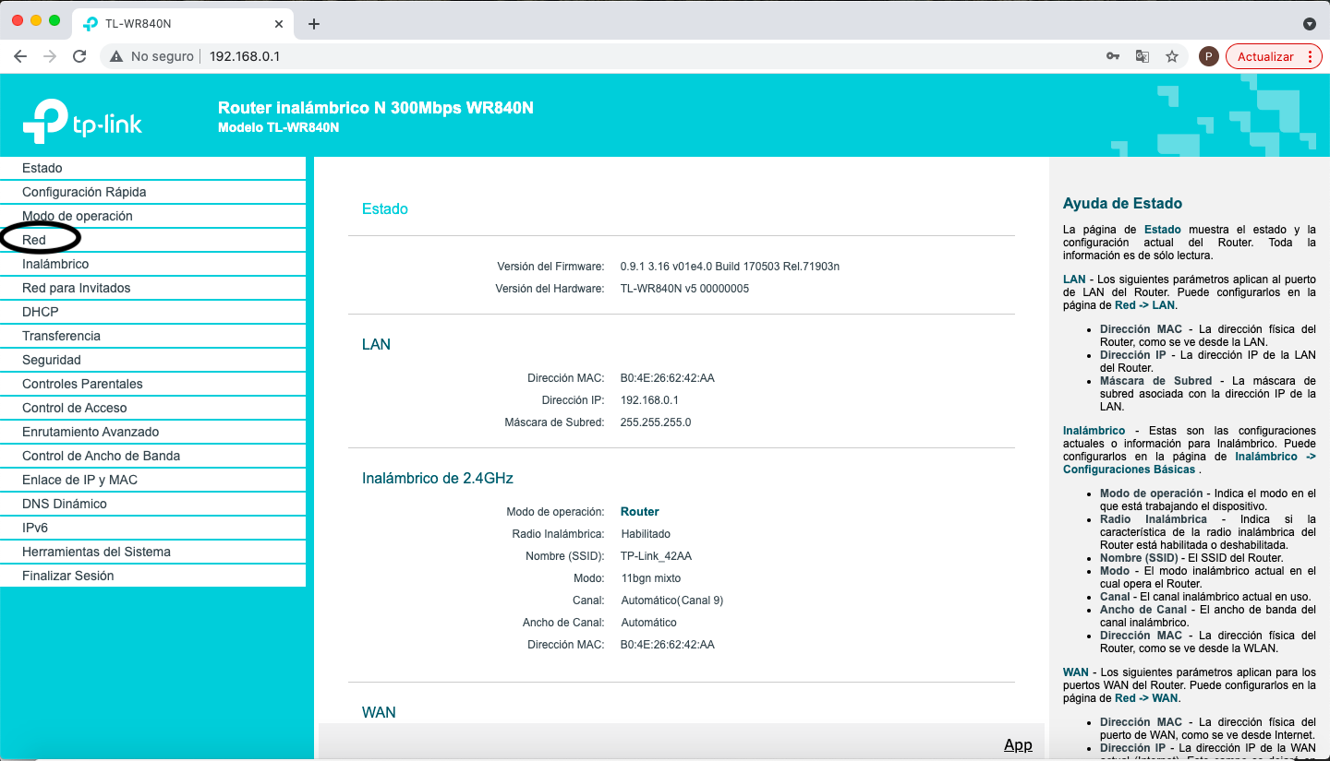Viewport: 1330px width, 761px height.
Task: Close the TL-WR840N browser tab
Action: point(279,24)
